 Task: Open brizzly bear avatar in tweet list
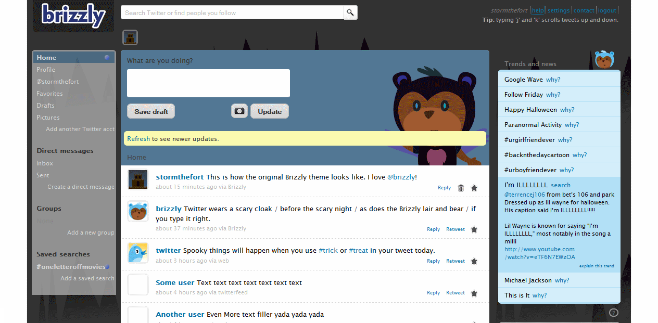pyautogui.click(x=138, y=212)
